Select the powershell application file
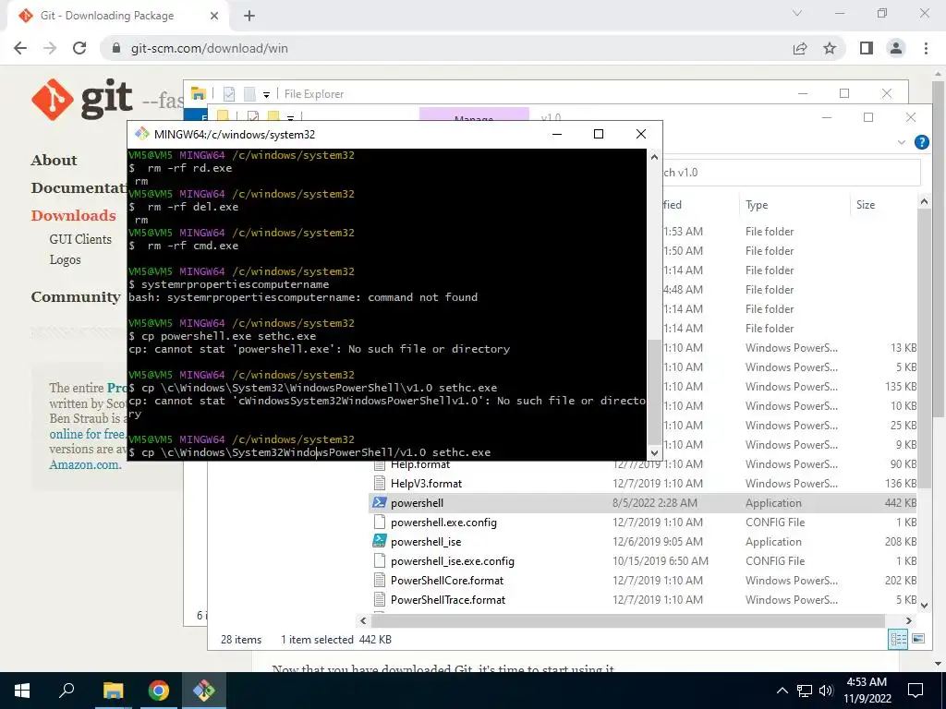Screen dimensions: 946x709 pyautogui.click(x=643, y=503)
